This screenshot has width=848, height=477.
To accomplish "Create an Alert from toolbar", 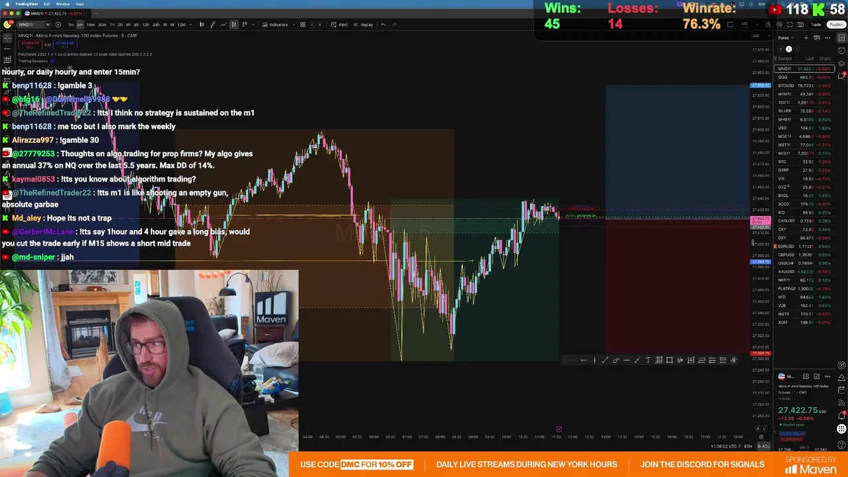I will click(x=339, y=25).
